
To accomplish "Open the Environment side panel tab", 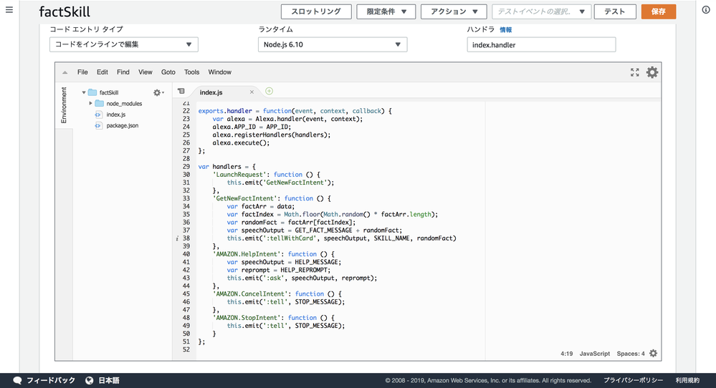I will 64,105.
